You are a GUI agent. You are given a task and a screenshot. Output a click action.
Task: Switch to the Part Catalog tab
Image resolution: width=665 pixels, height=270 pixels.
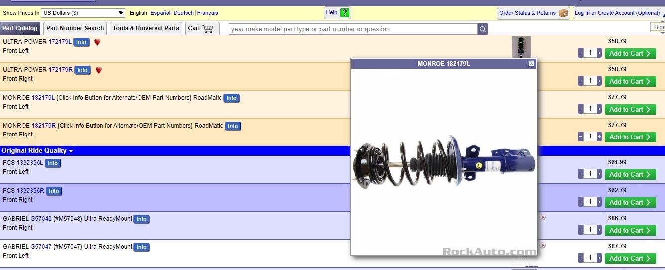click(x=20, y=28)
